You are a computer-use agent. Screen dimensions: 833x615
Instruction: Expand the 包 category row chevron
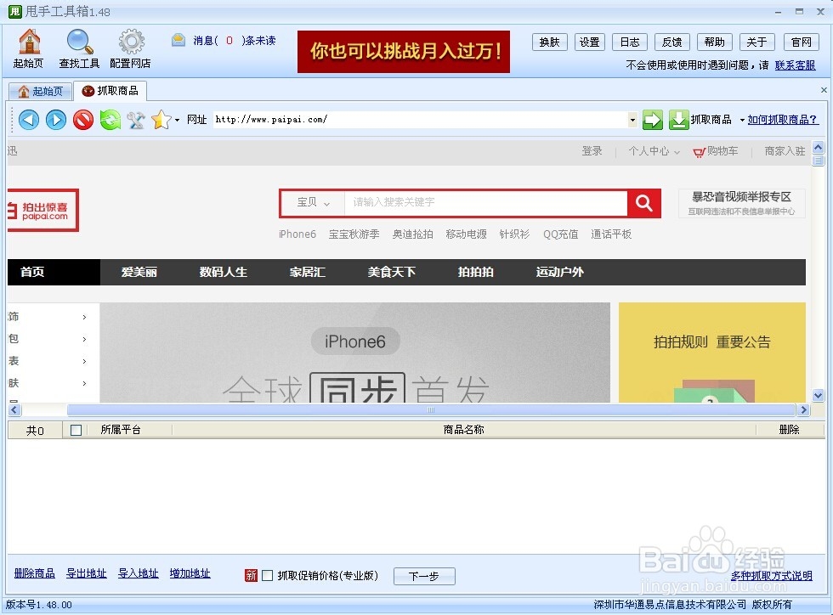point(84,339)
